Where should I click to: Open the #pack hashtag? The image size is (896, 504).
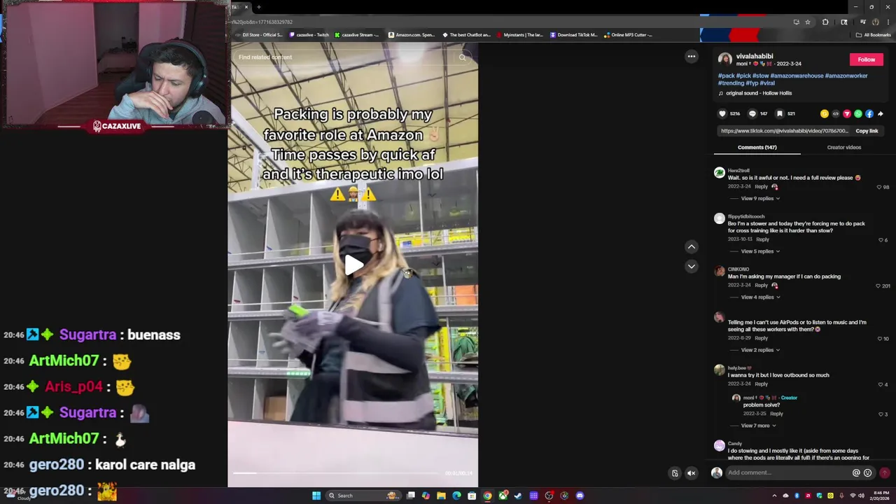(727, 76)
